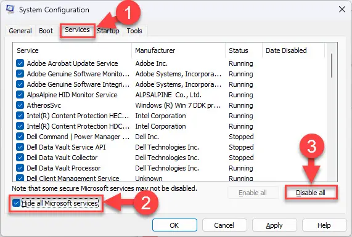Click Running status of Dell Data Vault Processor

coord(241,168)
